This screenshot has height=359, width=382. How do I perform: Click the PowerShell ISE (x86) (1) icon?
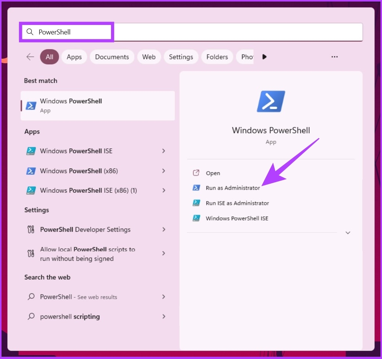pyautogui.click(x=31, y=190)
